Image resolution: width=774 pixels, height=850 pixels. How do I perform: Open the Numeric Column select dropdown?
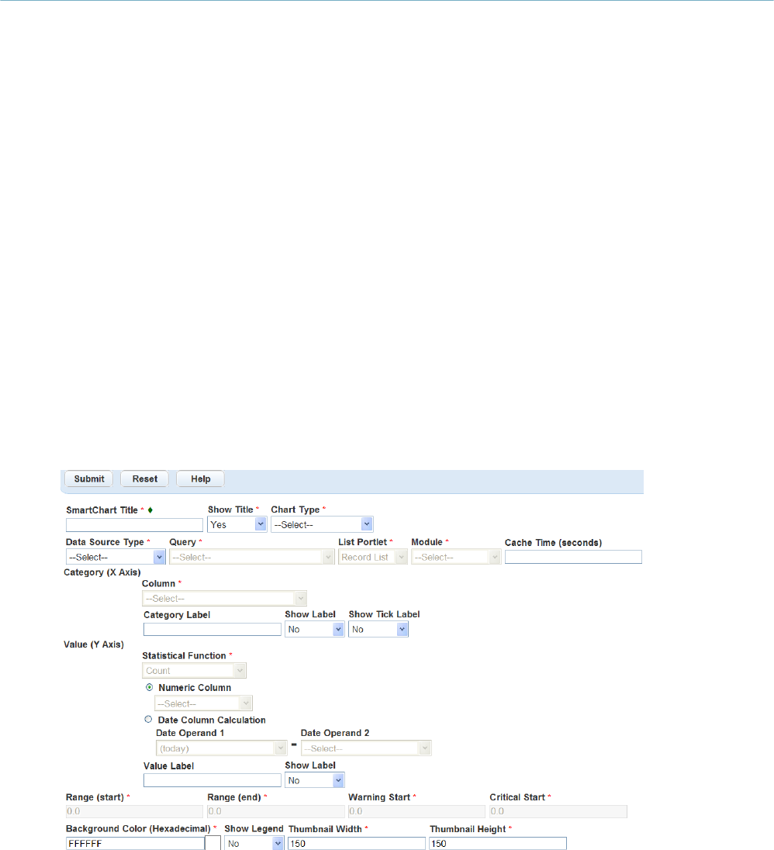tap(203, 703)
